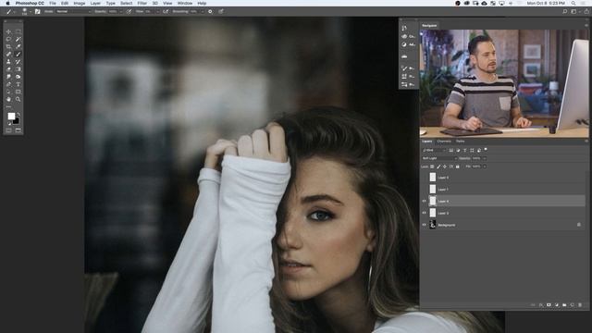This screenshot has height=333, width=592.
Task: Hide the Background layer
Action: tap(424, 225)
